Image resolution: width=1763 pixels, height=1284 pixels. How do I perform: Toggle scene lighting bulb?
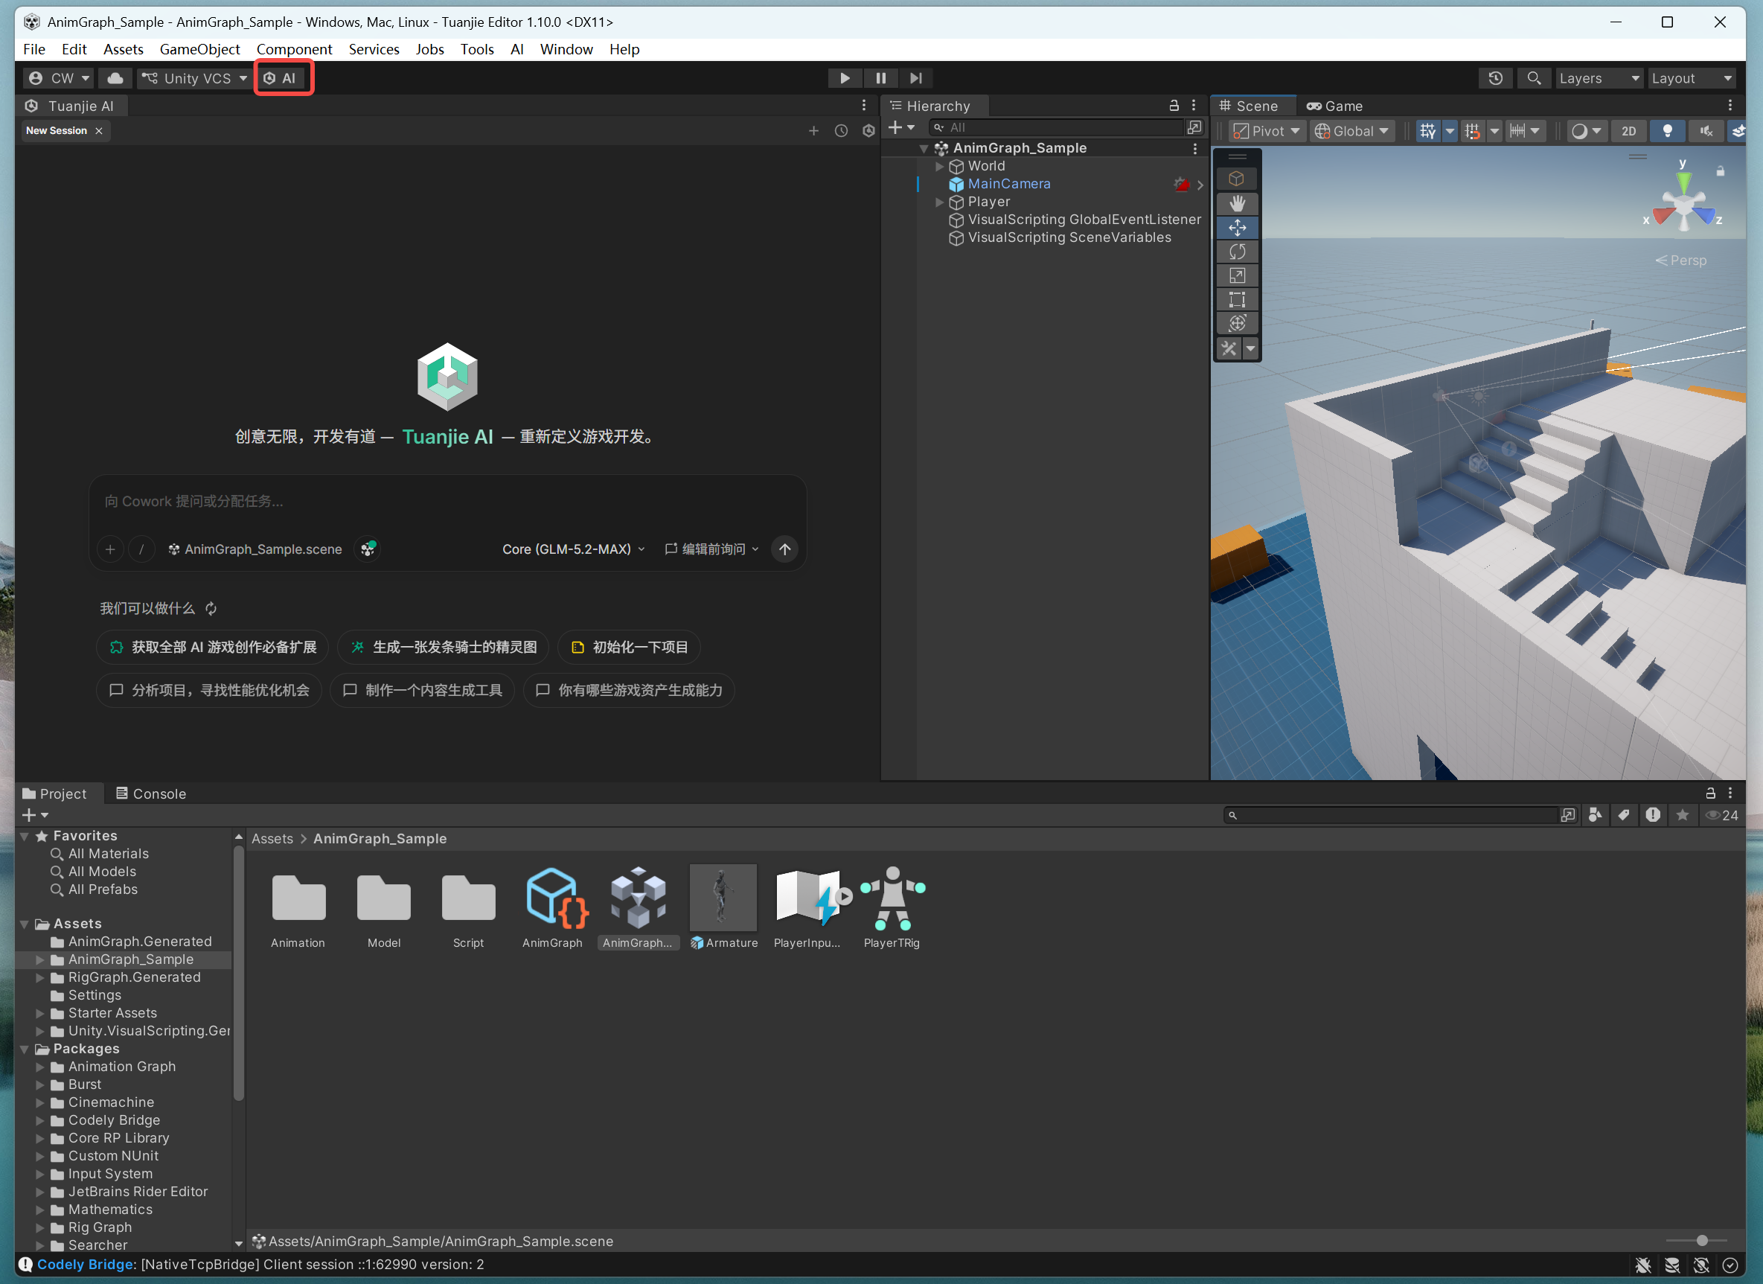(1668, 132)
